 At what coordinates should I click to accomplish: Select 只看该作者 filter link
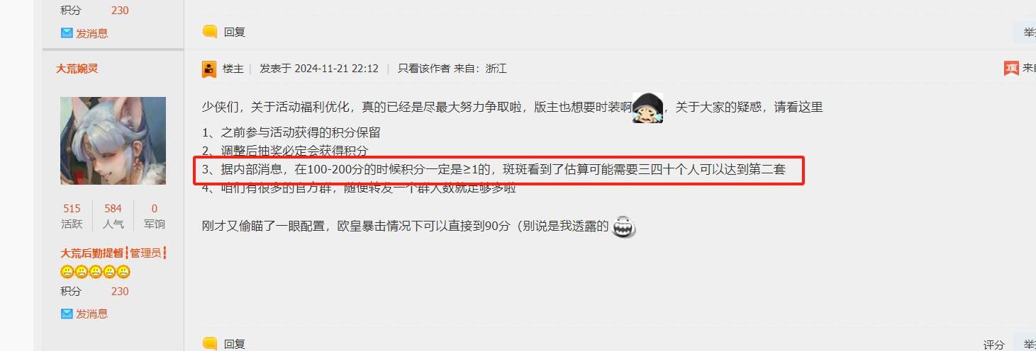coord(423,69)
